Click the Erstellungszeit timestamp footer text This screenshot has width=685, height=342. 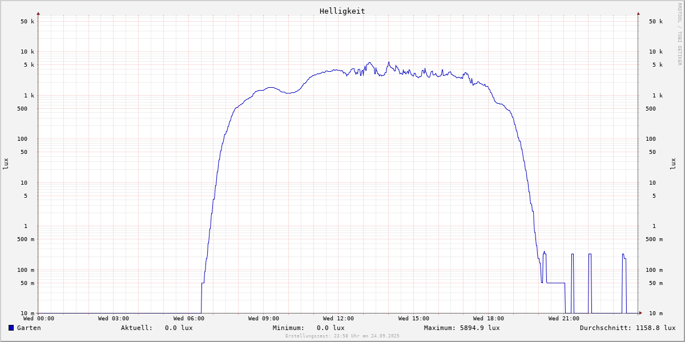[342, 336]
